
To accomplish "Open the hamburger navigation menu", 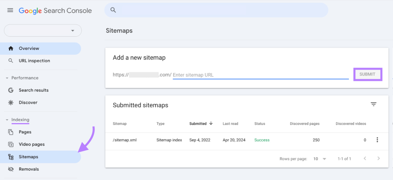I will 10,10.
